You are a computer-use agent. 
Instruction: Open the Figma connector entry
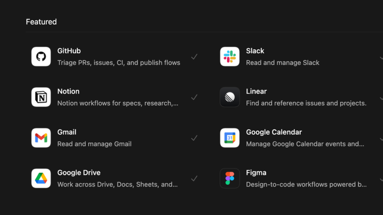(256, 172)
